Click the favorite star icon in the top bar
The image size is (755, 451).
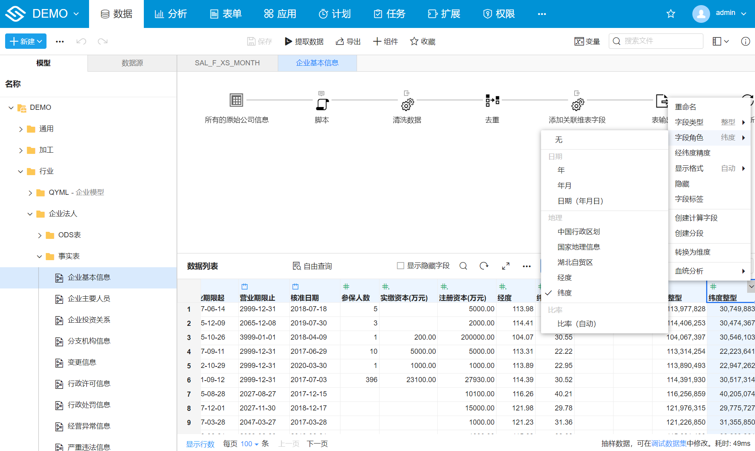671,14
